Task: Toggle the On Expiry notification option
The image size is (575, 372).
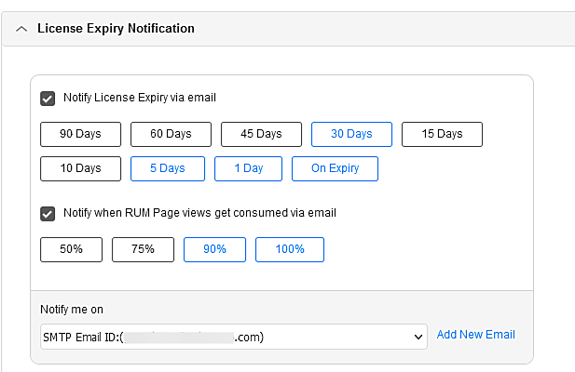Action: [335, 168]
